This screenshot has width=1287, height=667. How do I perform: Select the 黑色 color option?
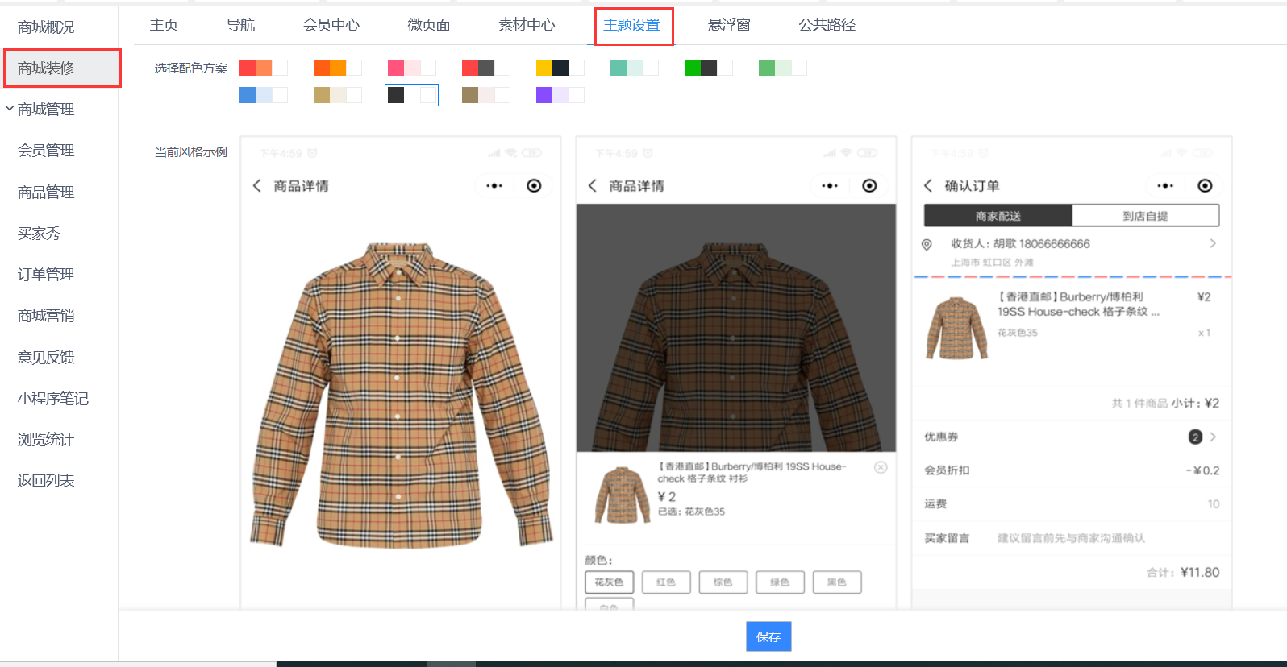point(837,582)
